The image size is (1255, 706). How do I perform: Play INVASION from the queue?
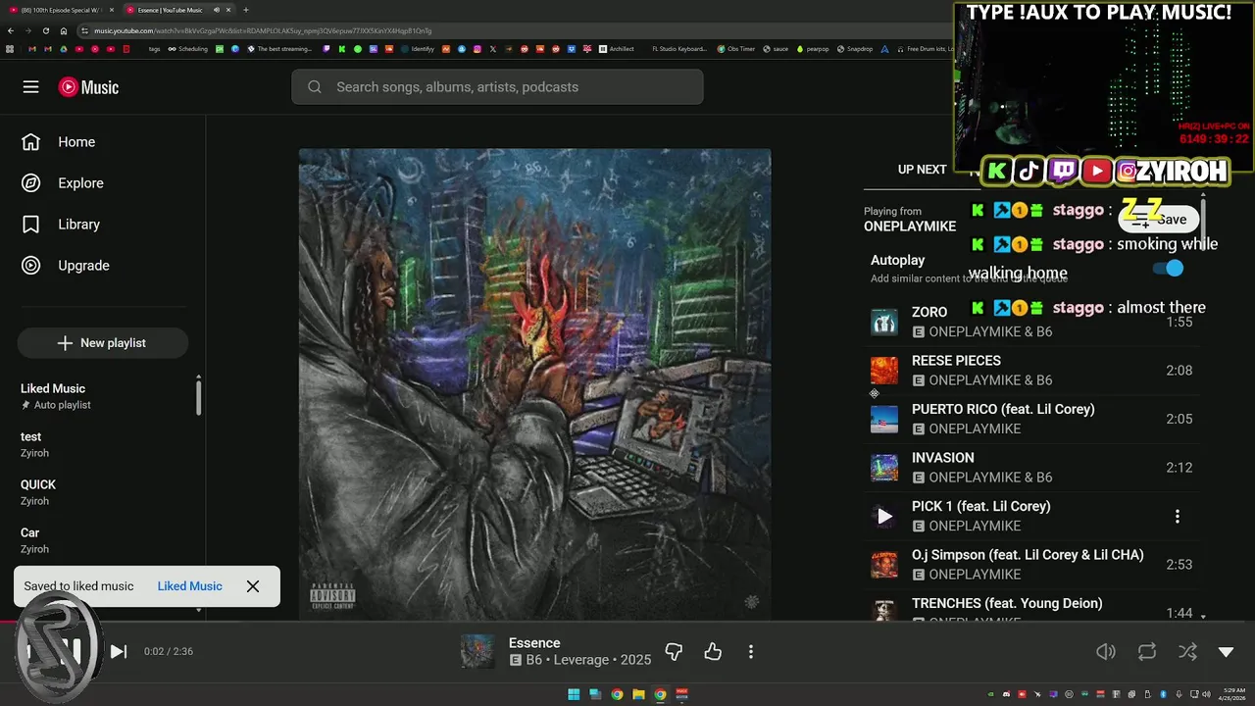pyautogui.click(x=1032, y=468)
